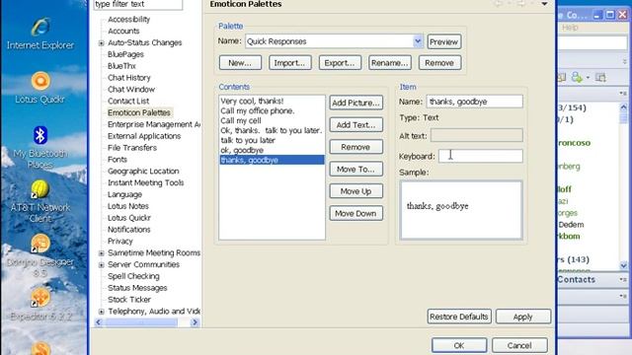Select 'Ok, thanks. talk to you later.' entry
Viewport: 632px width, 355px height.
point(273,130)
